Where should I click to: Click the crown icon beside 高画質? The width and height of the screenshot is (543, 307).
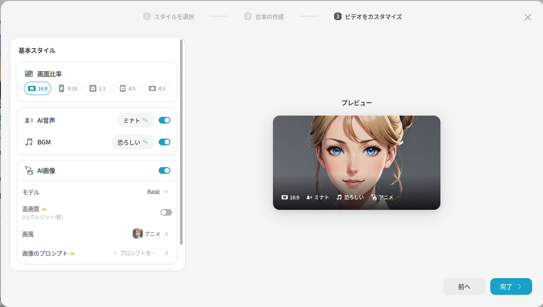(44, 209)
